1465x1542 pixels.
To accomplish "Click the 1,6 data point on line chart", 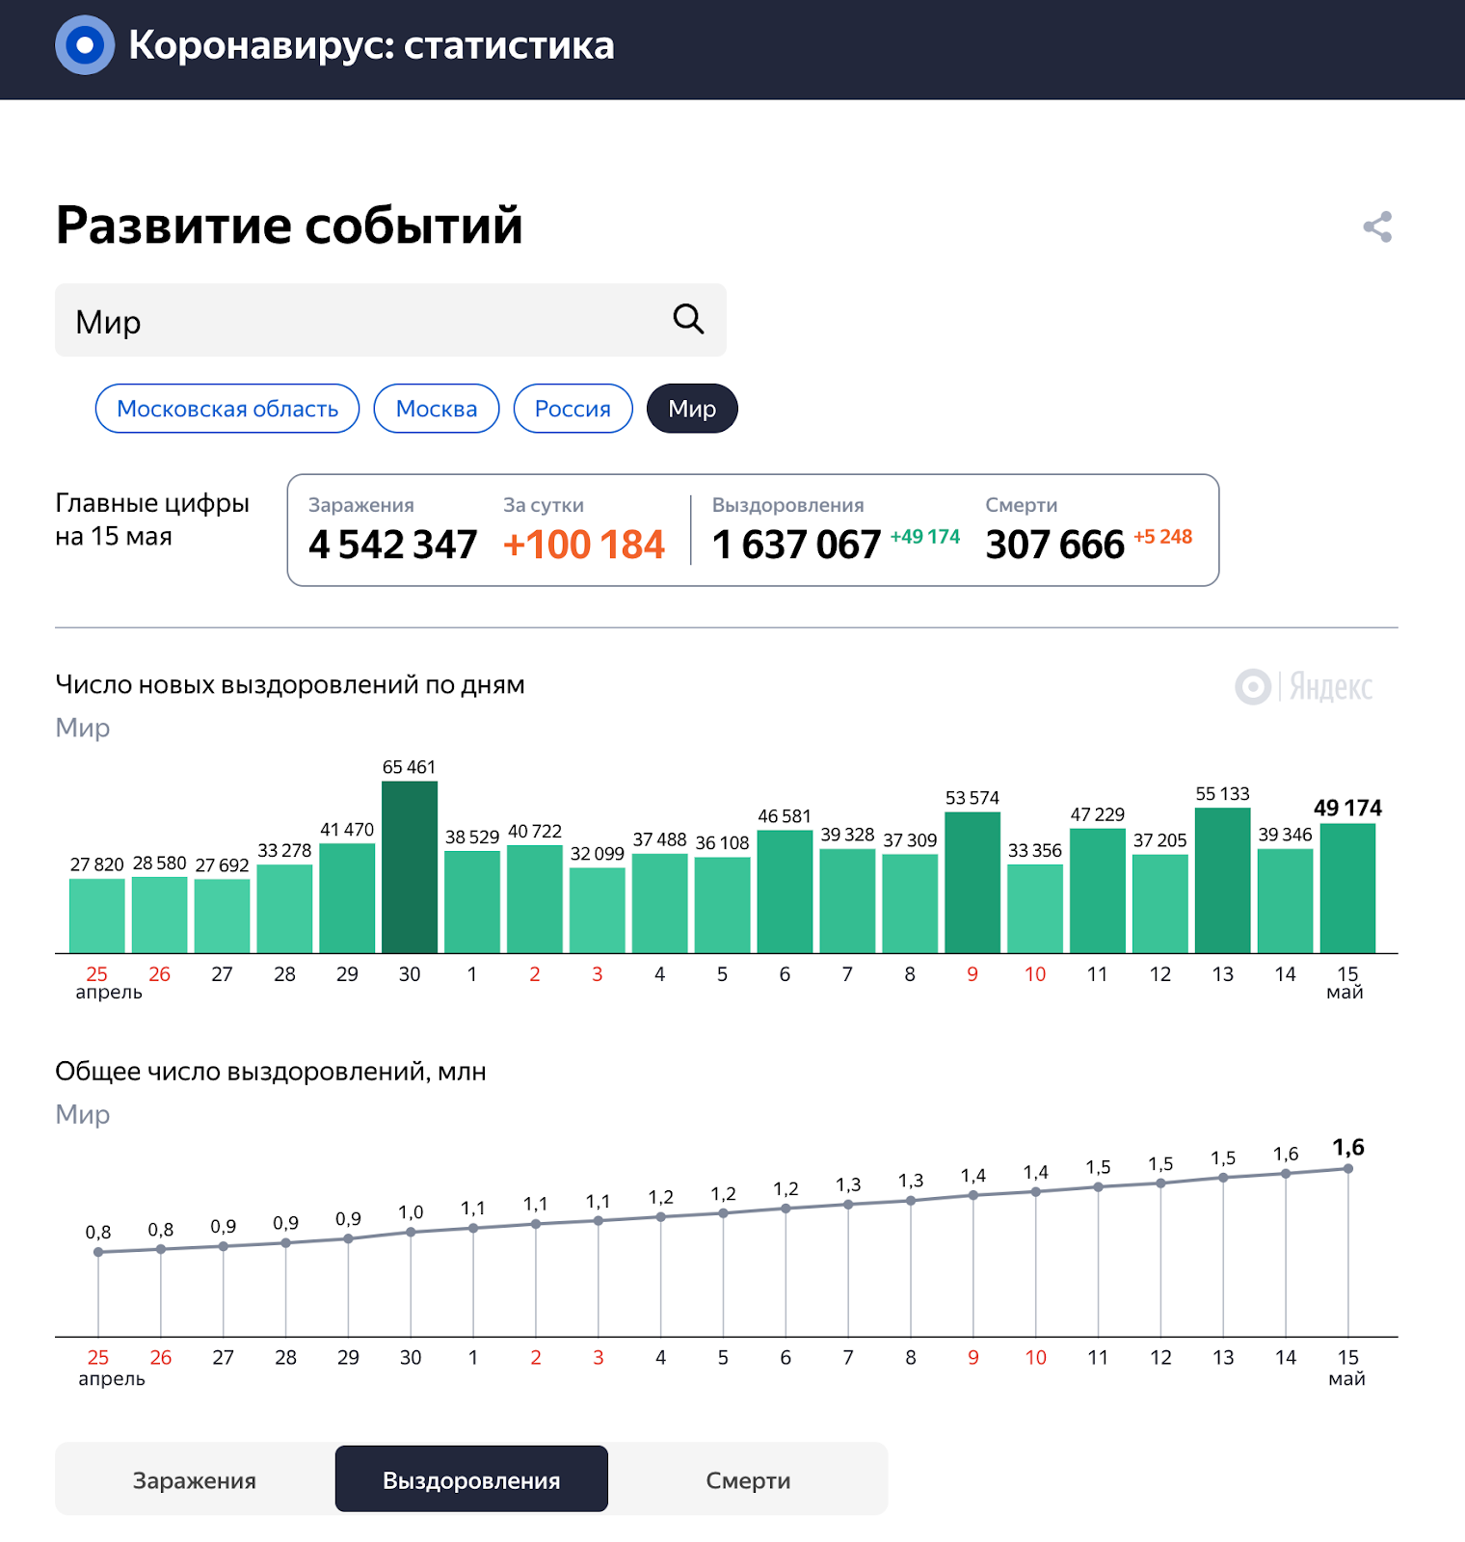I will click(x=1347, y=1169).
